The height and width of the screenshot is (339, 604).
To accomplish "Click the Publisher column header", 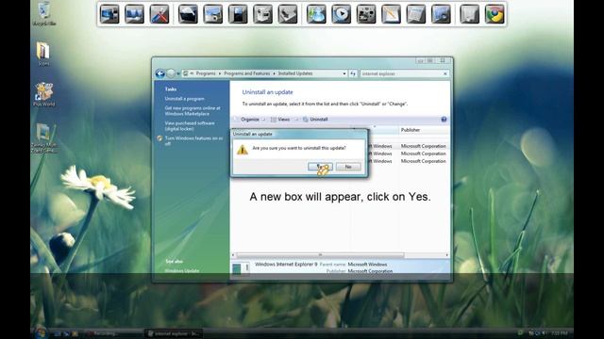I will pos(424,130).
